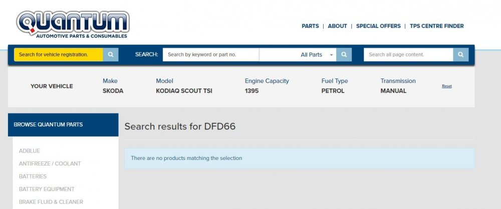Viewport: 501px width, 209px height.
Task: Select BATTERY EQUIPMENT category
Action: click(47, 189)
